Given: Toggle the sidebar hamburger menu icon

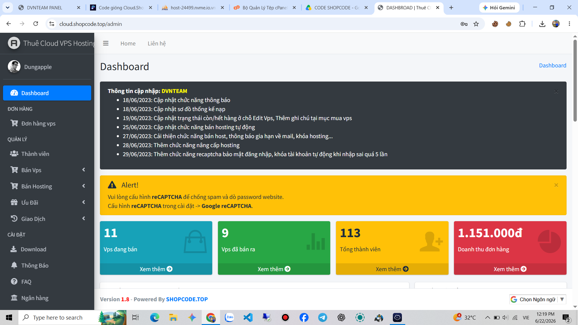Looking at the screenshot, I should [x=106, y=43].
